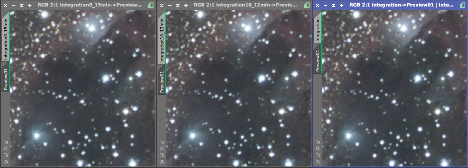
Task: Click the square zoom-to-fit icon in active integration window
Action: [318, 148]
